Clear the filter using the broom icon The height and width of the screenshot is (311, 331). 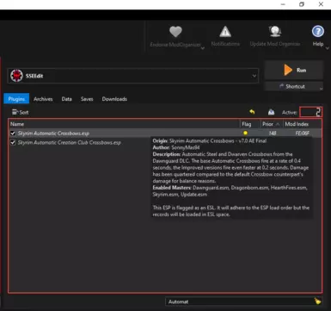click(317, 302)
